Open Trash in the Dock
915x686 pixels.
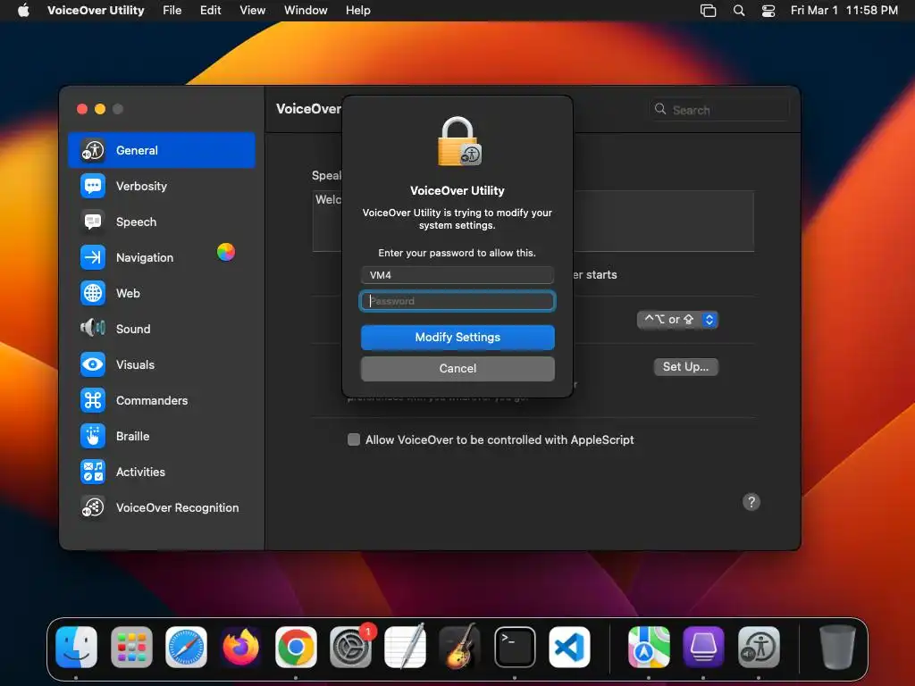837,647
